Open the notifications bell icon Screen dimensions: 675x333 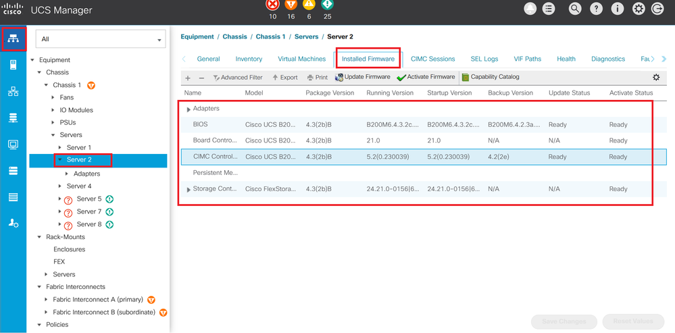[x=530, y=9]
